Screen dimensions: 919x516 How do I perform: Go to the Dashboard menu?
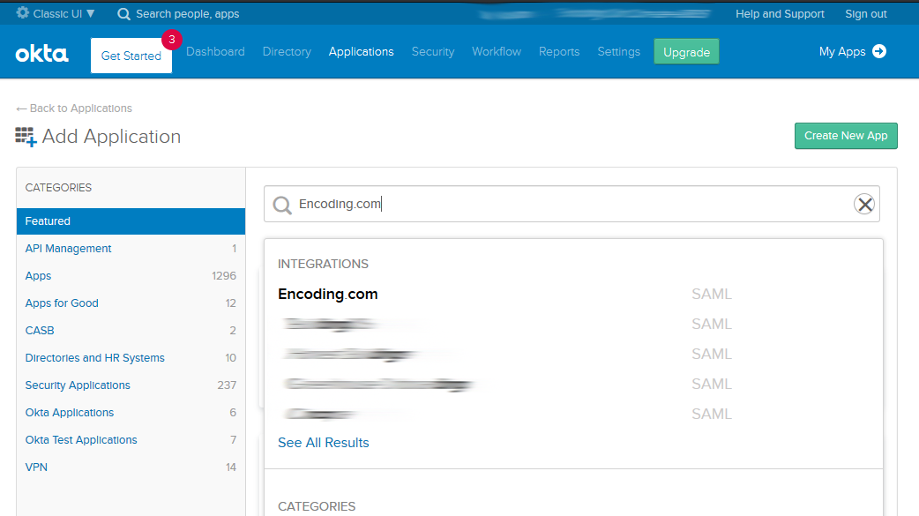coord(215,51)
